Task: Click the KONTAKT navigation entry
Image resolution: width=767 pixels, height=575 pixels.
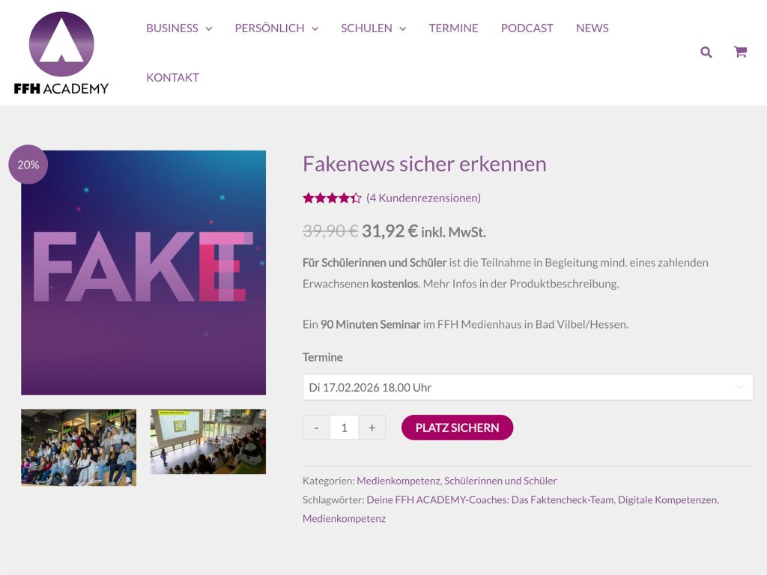Action: point(172,77)
